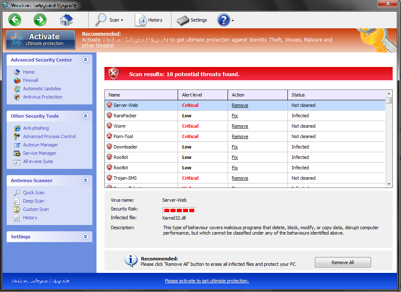Open All-in-one Suite
The width and height of the screenshot is (401, 292).
(x=38, y=161)
